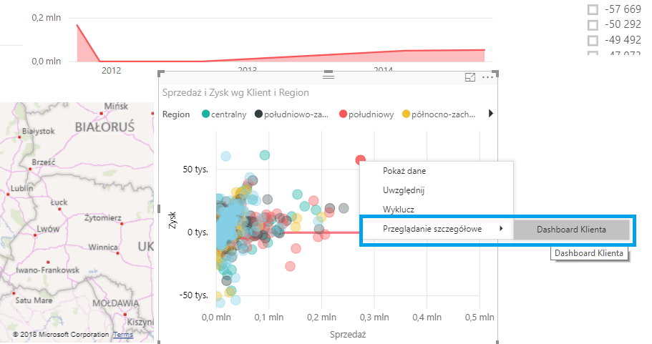Click the bottom-right resize corner of visual
Screen dimensions: 652x344
[x=496, y=342]
